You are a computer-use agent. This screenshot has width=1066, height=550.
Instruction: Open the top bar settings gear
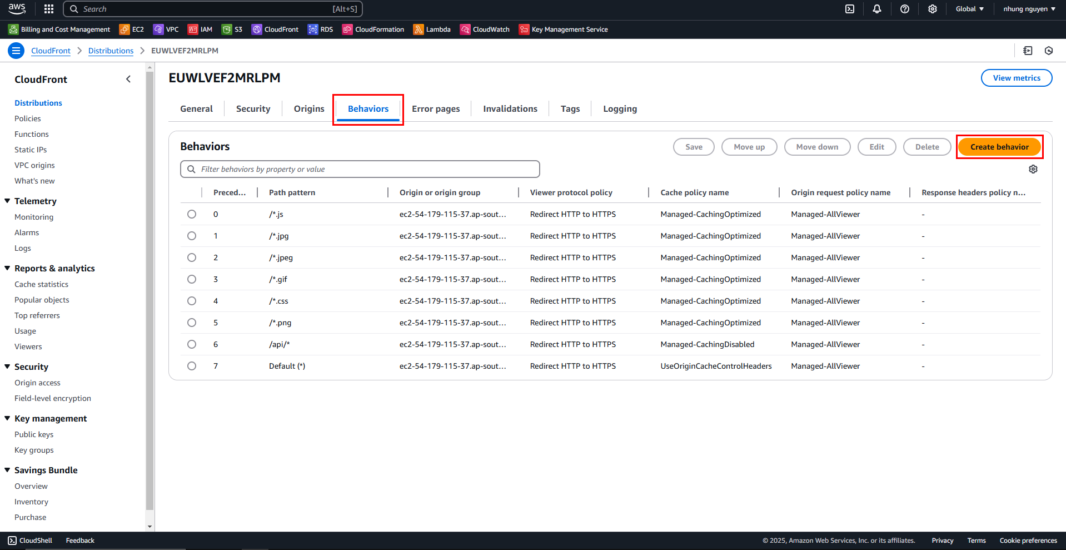pos(933,9)
